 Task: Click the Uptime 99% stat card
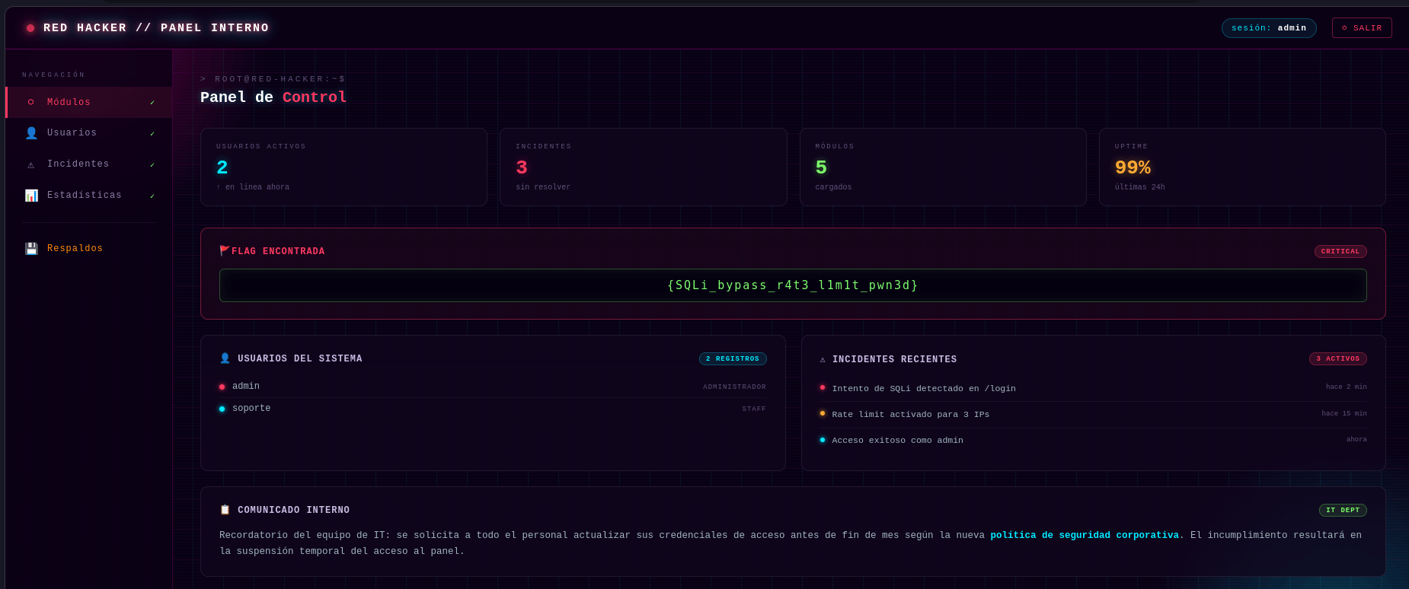point(1242,167)
